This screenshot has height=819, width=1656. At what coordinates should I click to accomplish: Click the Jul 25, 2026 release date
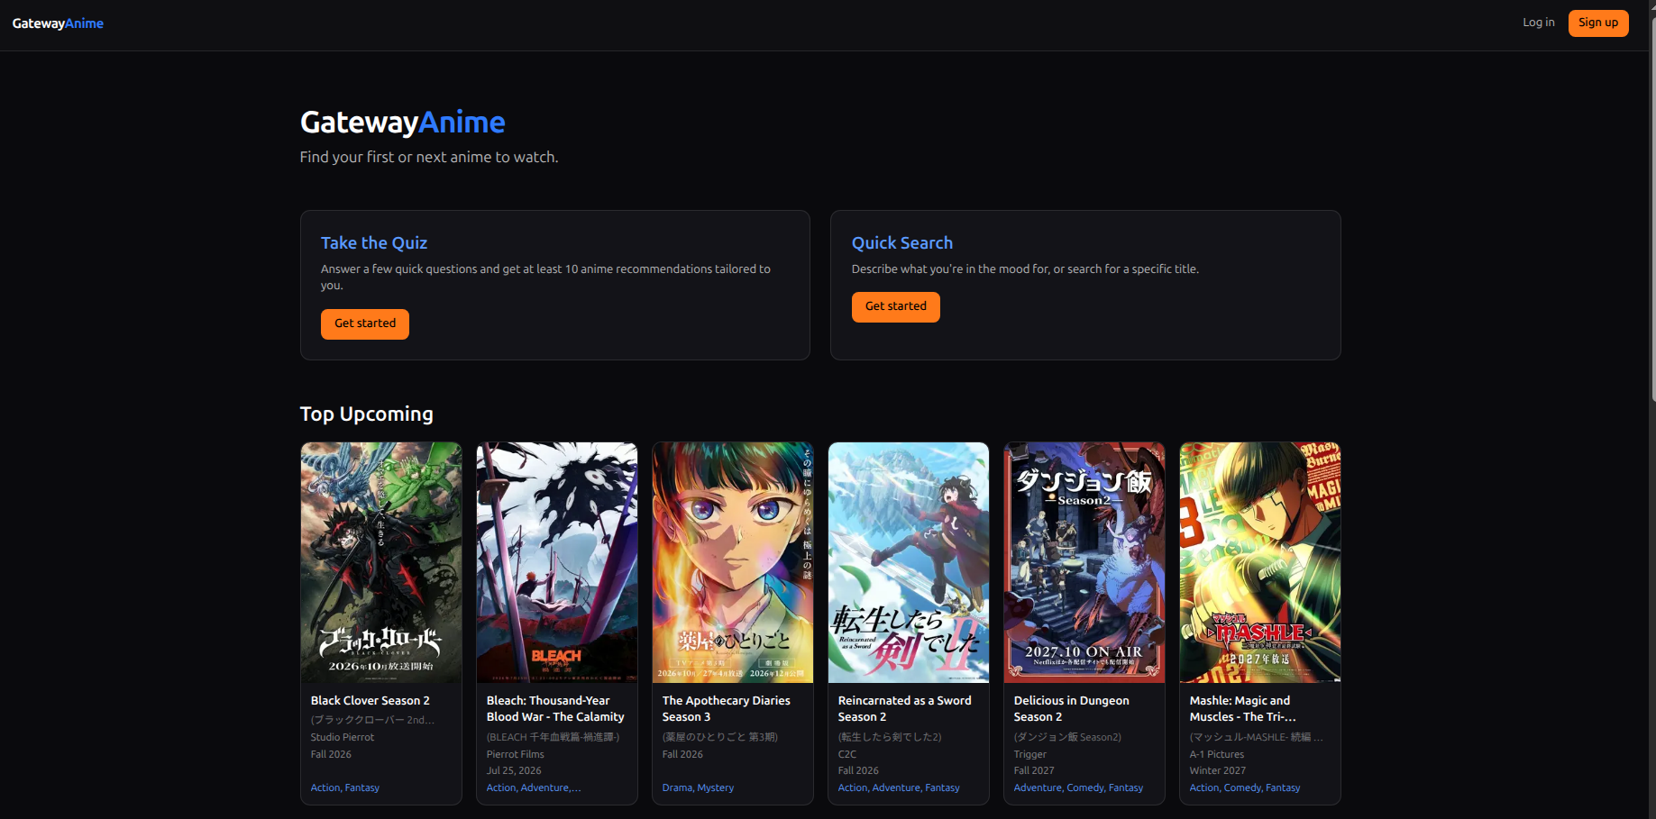tap(514, 770)
